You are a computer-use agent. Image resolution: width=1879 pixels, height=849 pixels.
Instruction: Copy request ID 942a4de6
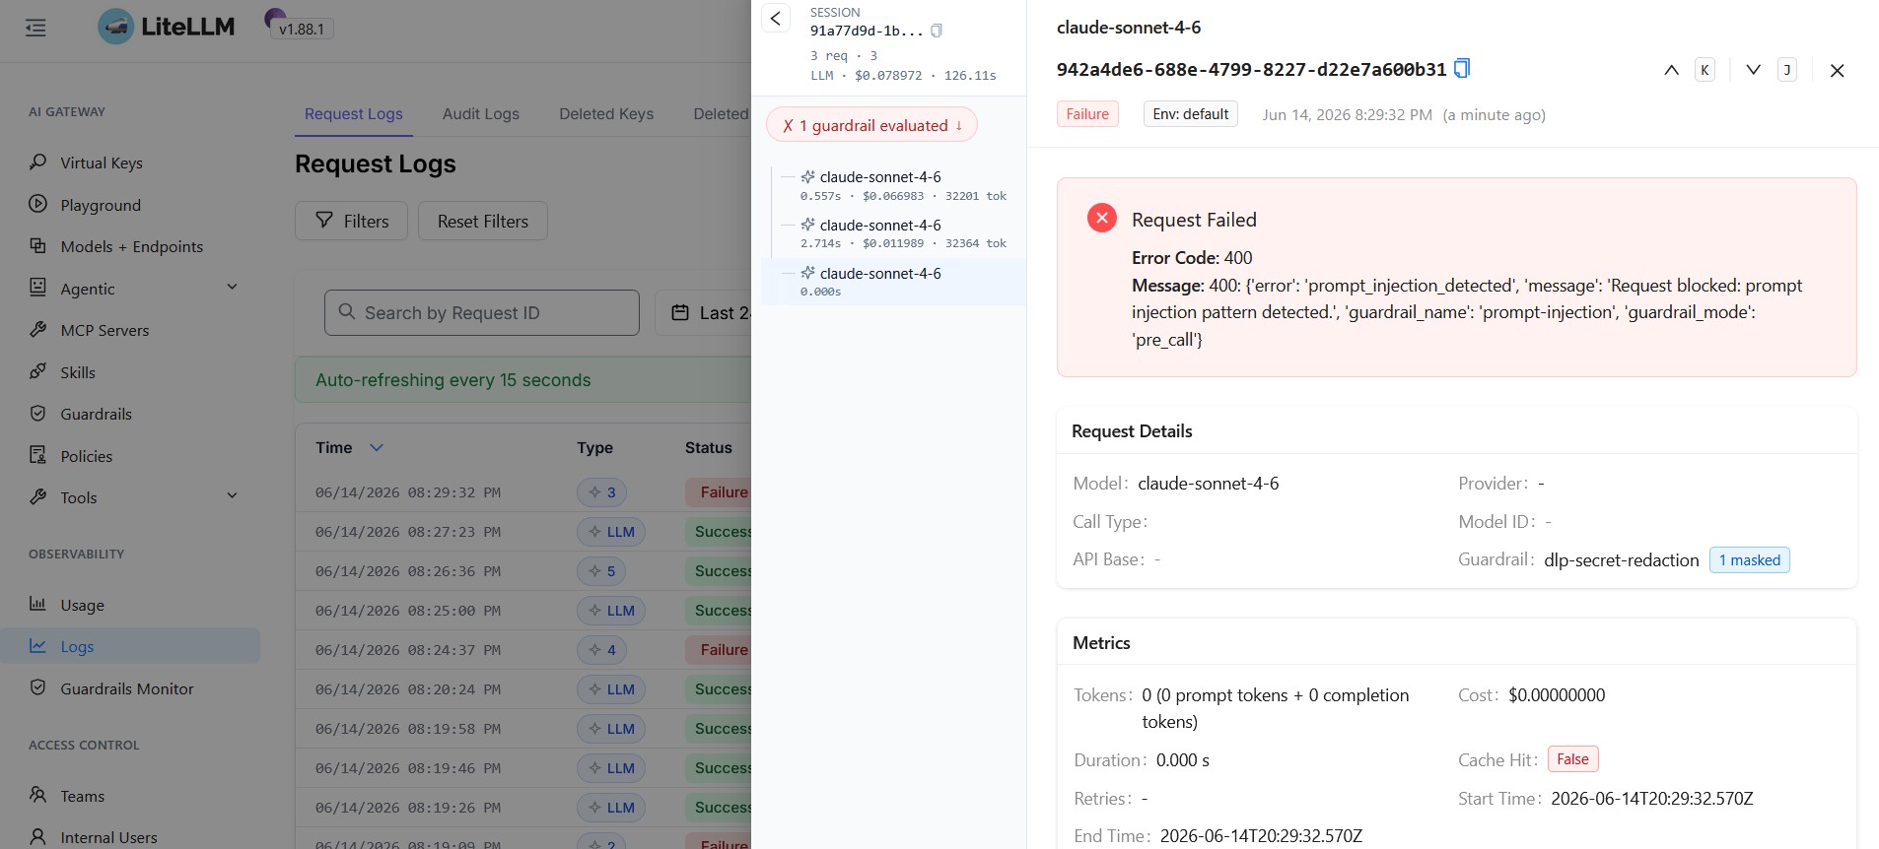pyautogui.click(x=1462, y=68)
